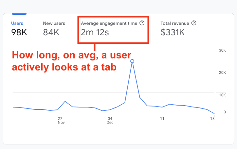
Task: Click the 27 Nov date axis label
Action: [x=61, y=121]
